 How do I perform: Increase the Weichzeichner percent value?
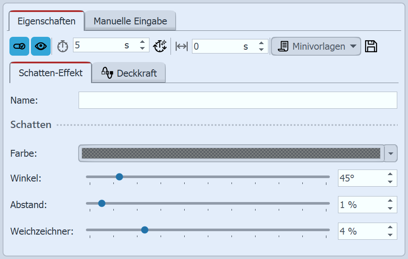(x=390, y=227)
